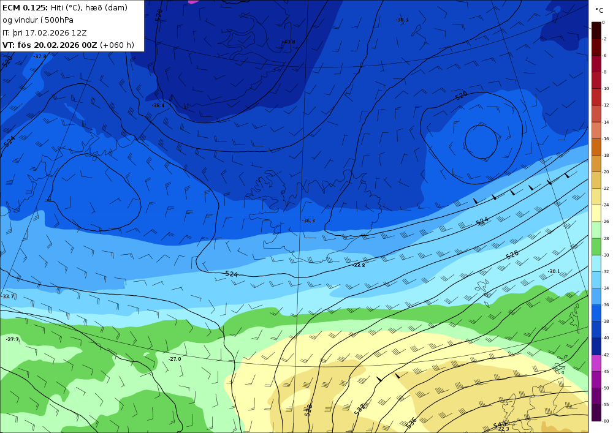Click the pale yellow legend swatch between -24 and -26

point(596,213)
